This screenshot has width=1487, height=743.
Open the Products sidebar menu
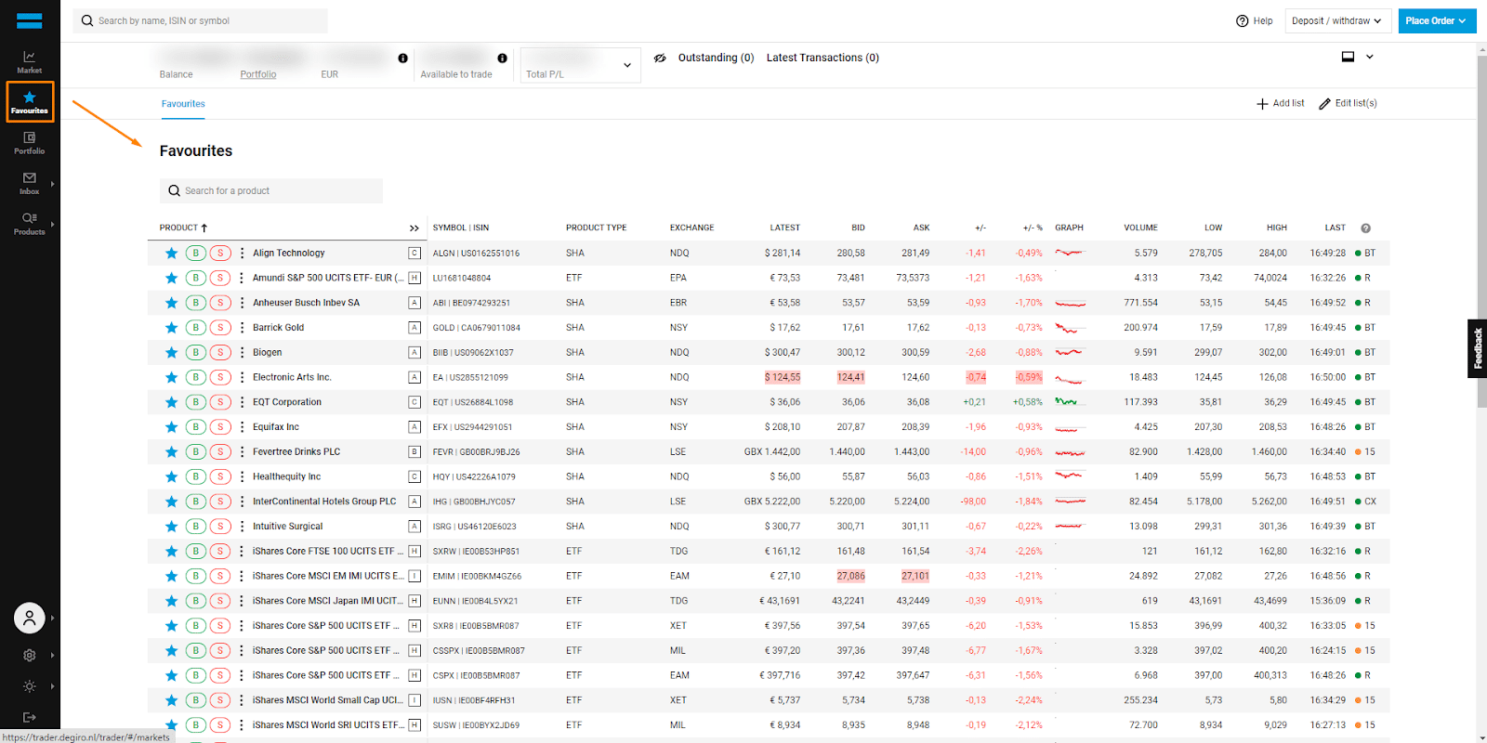click(30, 223)
